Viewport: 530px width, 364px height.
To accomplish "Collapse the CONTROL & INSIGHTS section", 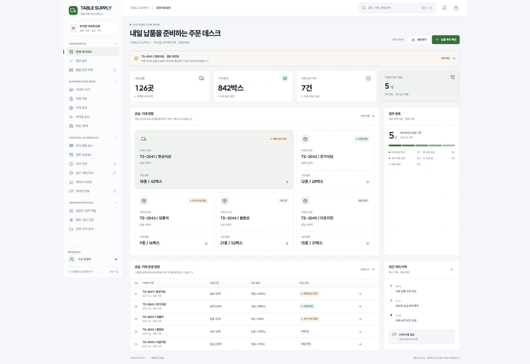I will (x=115, y=138).
